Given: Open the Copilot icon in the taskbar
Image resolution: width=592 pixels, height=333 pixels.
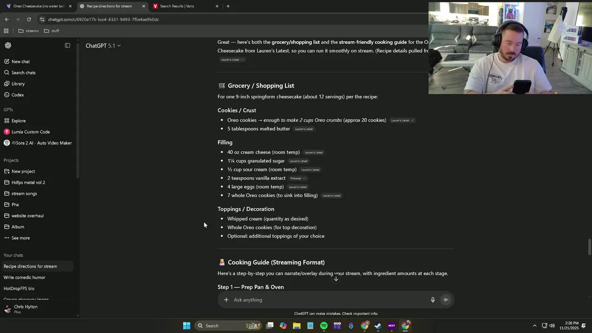Looking at the screenshot, I should pyautogui.click(x=283, y=326).
